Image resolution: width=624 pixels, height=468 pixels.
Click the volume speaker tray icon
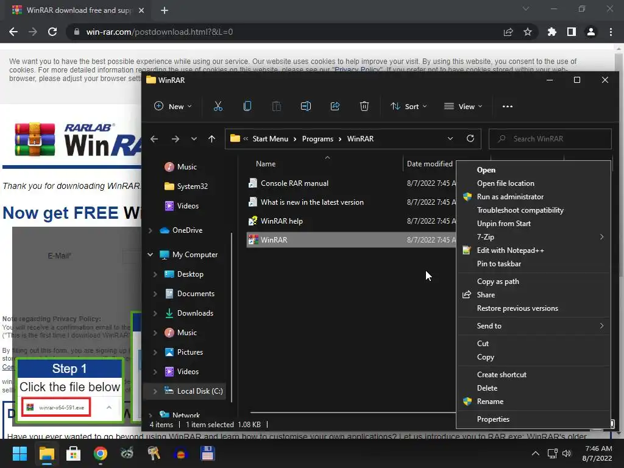pyautogui.click(x=567, y=453)
